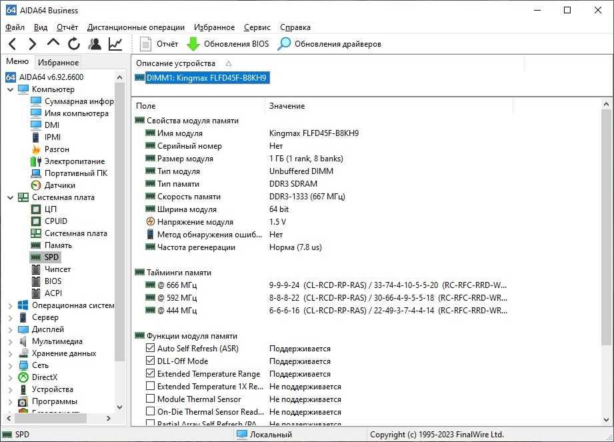This screenshot has height=442, width=614.
Task: Expand the Устройства tree node
Action: 11,389
